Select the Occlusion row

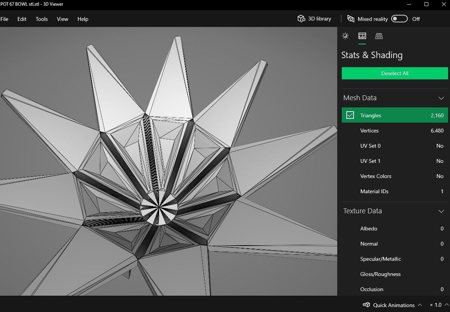click(x=395, y=289)
